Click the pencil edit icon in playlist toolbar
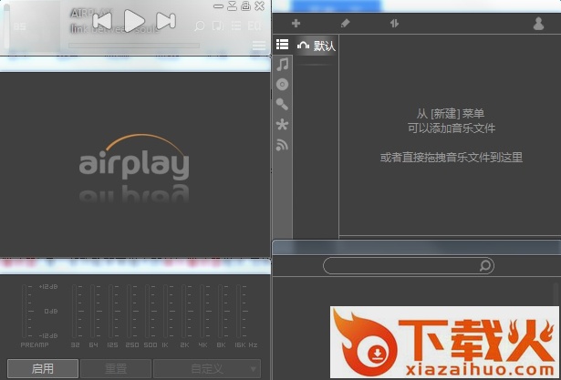 point(345,23)
